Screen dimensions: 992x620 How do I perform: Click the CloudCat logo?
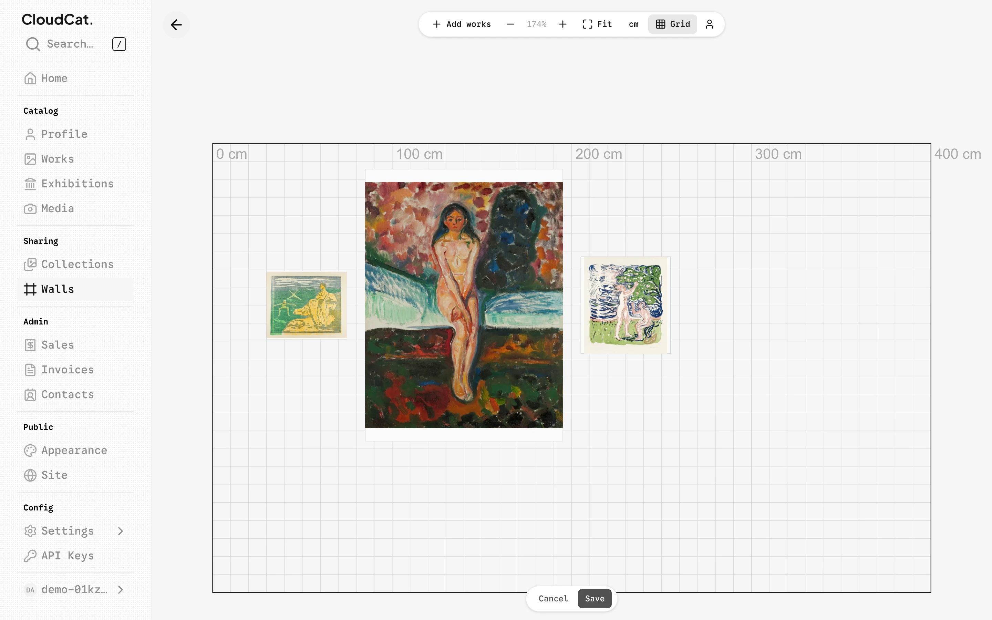[x=58, y=19]
